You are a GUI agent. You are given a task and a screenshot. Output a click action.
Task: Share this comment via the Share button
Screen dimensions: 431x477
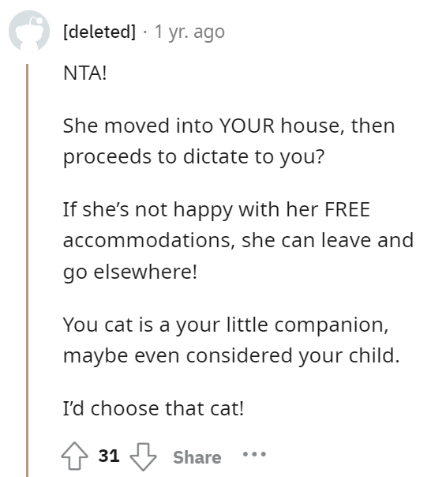tap(197, 457)
